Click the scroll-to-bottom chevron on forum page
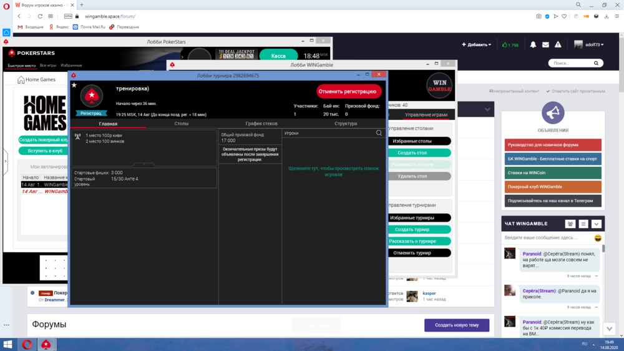624x351 pixels. pos(609,329)
